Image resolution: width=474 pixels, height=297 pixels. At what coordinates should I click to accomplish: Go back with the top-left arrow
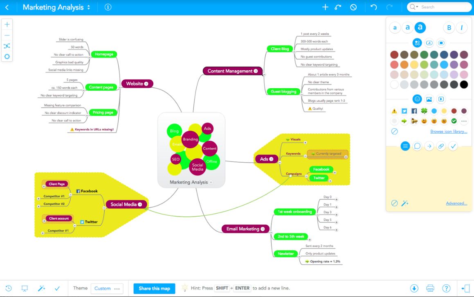pos(7,7)
